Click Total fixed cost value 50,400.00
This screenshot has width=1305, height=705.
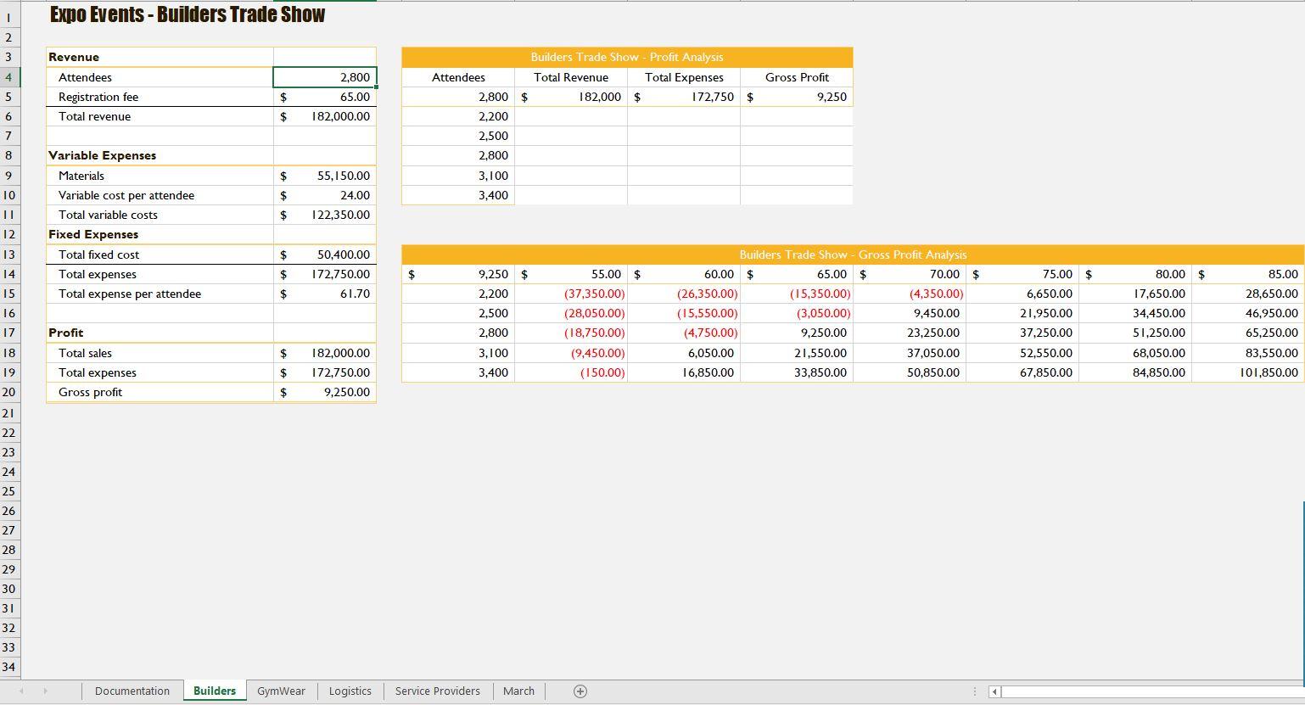pyautogui.click(x=325, y=255)
